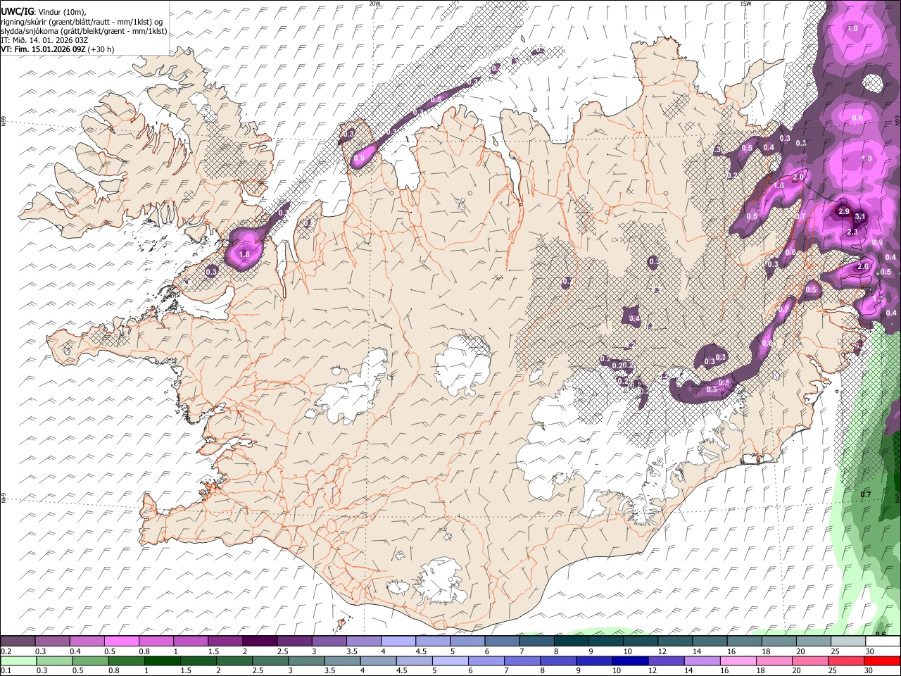The height and width of the screenshot is (676, 901).
Task: Click the rigning/skúrir legend description line
Action: [x=81, y=21]
